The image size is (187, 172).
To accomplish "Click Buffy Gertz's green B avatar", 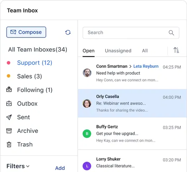I will tap(87, 134).
